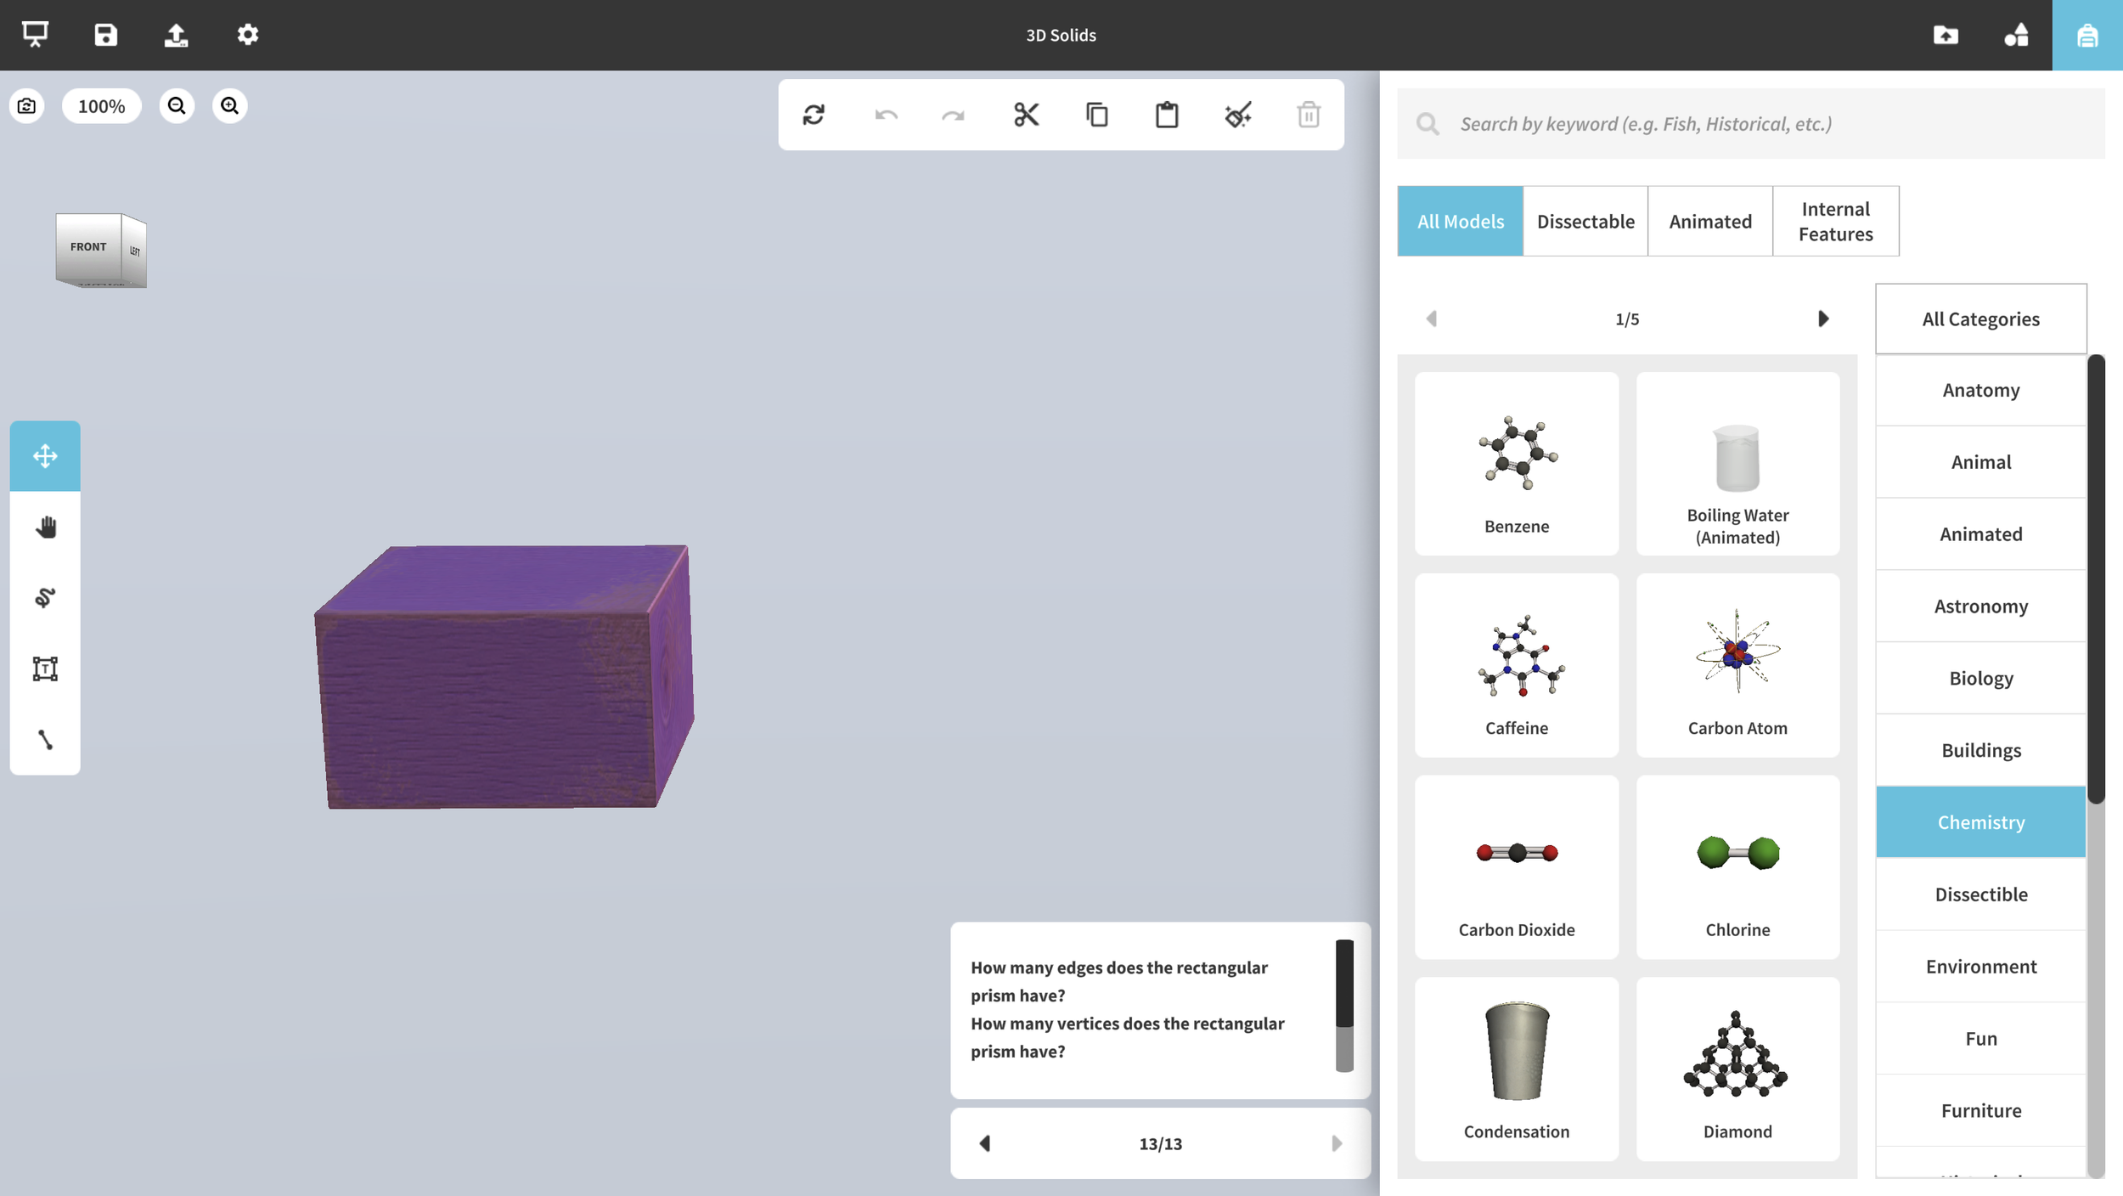Click the save icon in top bar

tap(105, 35)
